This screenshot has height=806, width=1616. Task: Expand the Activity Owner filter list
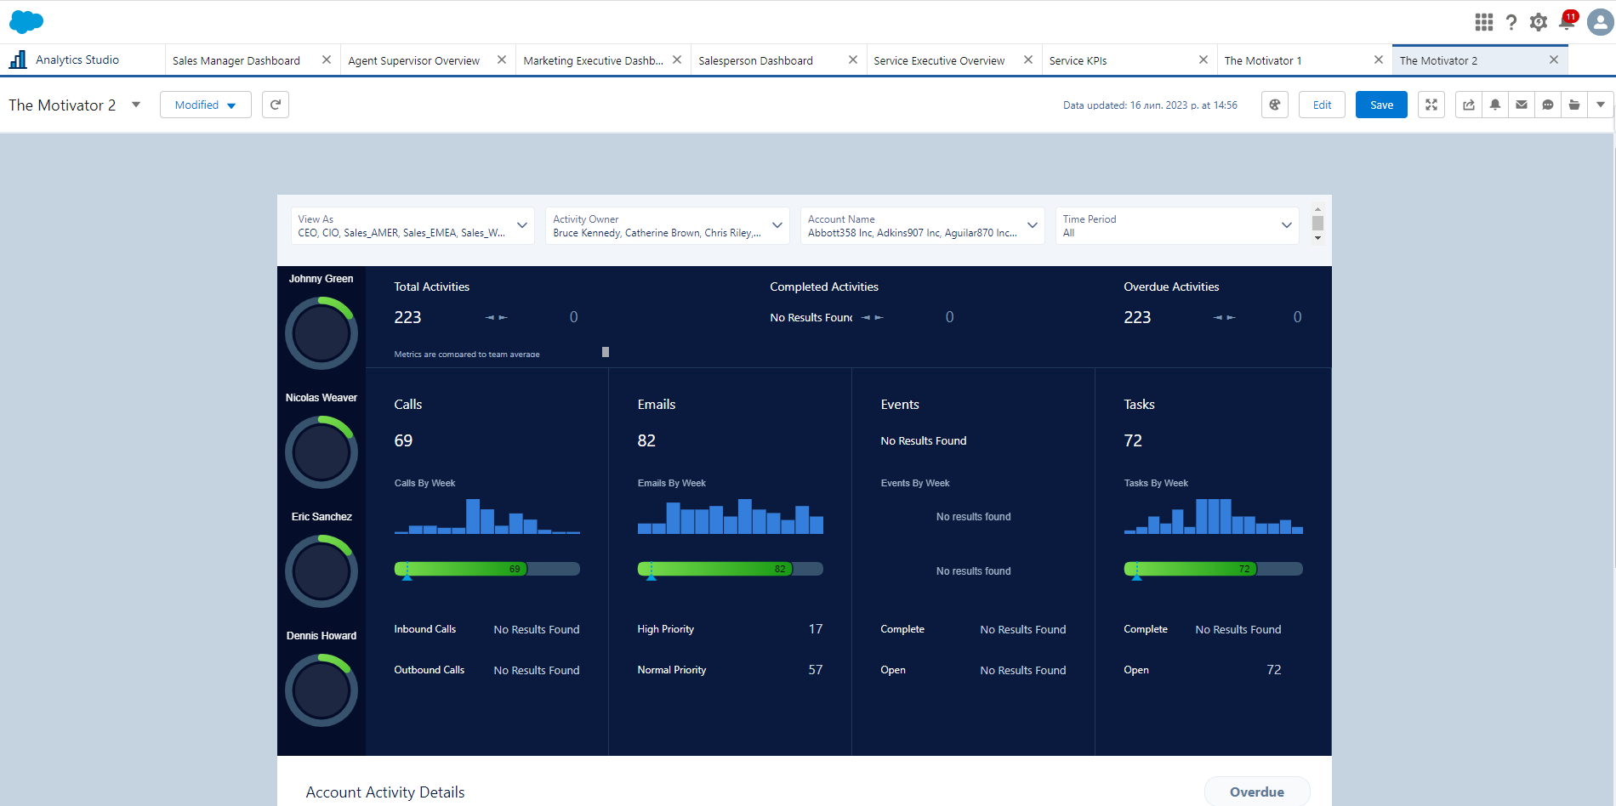(x=777, y=225)
